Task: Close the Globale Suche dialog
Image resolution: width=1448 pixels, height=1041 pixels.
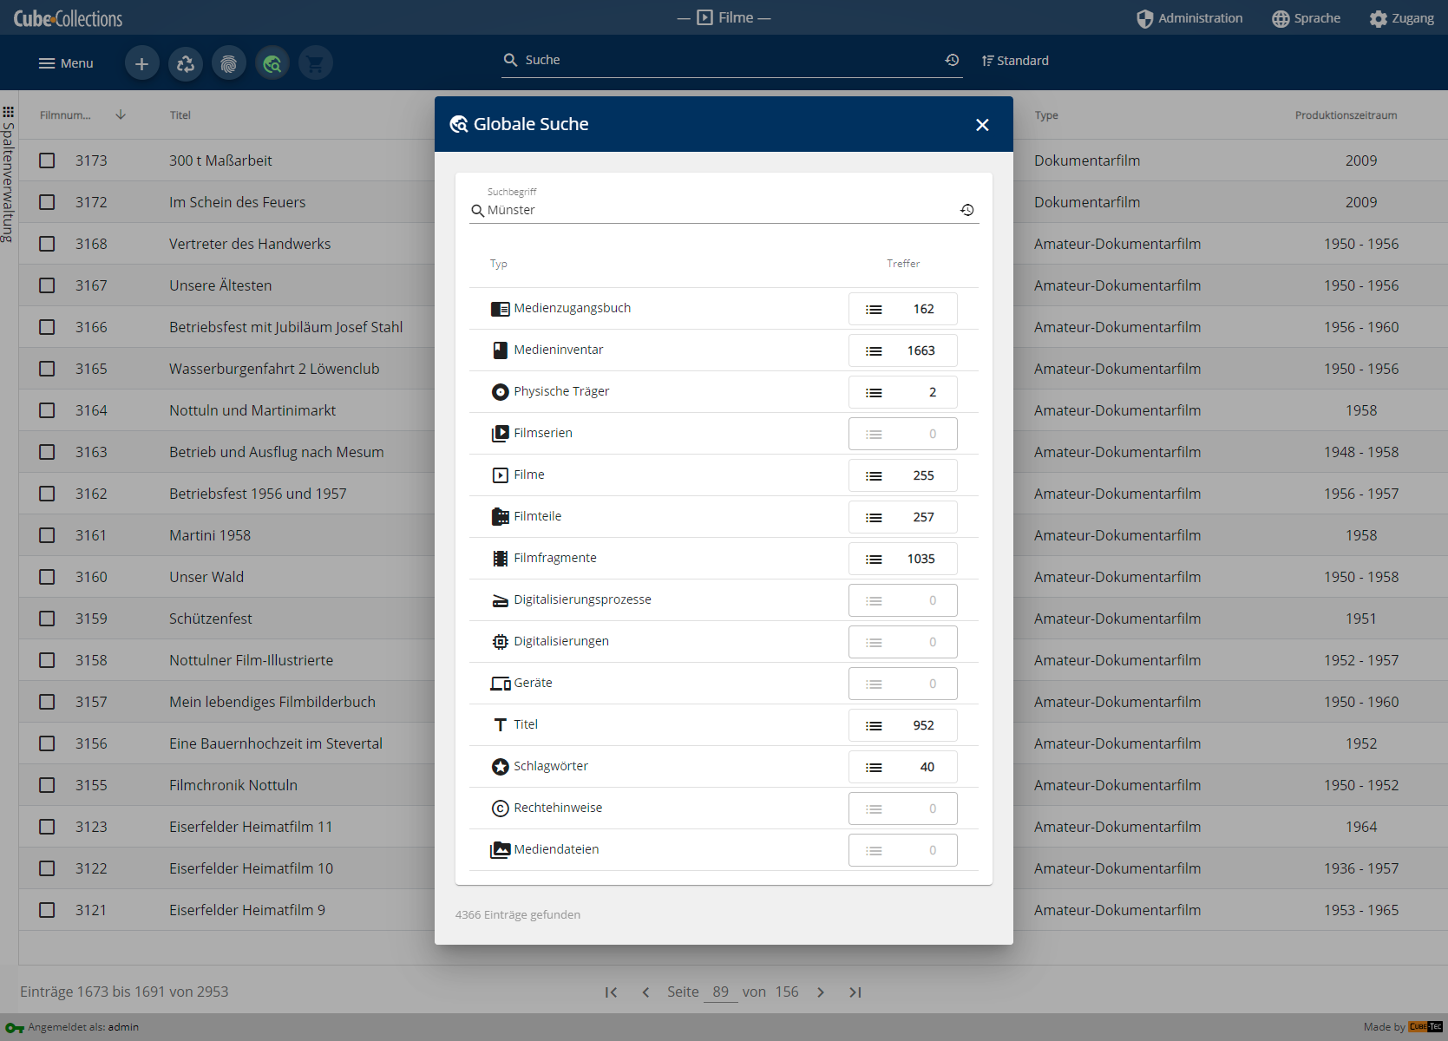Action: point(982,125)
